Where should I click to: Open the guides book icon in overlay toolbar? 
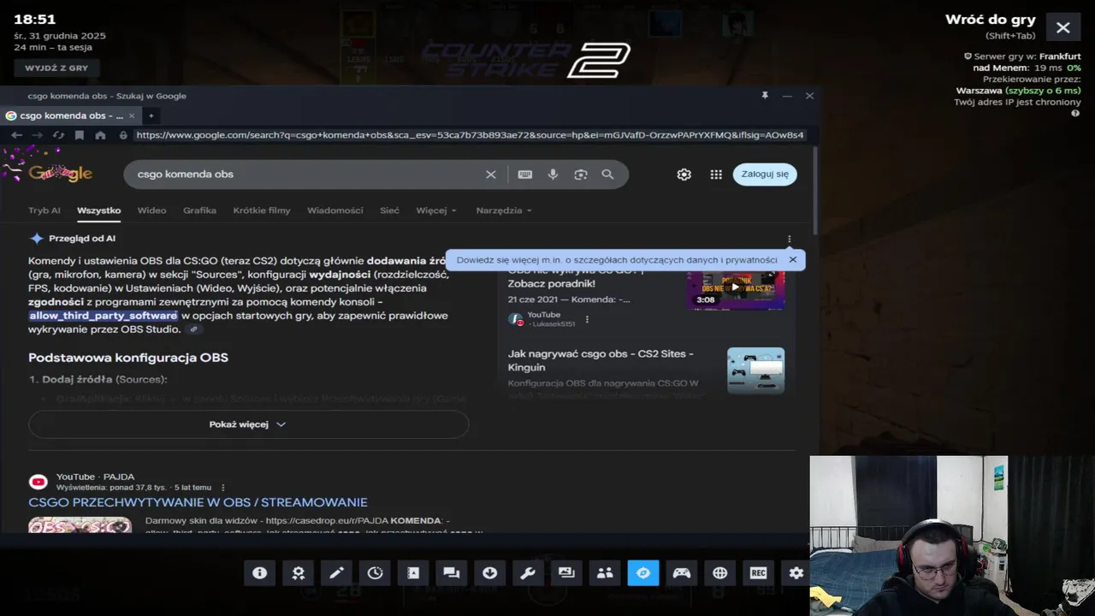[x=413, y=573]
